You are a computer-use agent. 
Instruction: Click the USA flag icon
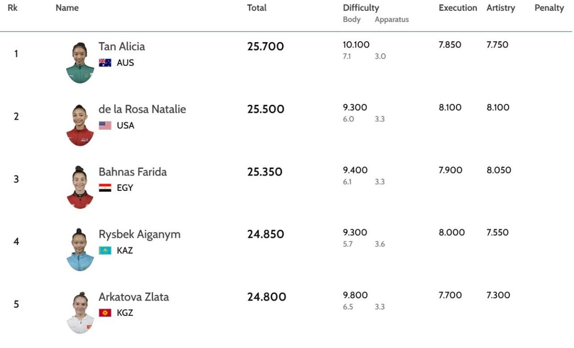pyautogui.click(x=105, y=125)
